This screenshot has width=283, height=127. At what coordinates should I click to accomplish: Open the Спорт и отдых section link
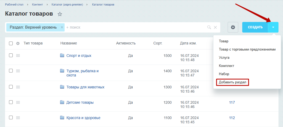(x=79, y=56)
